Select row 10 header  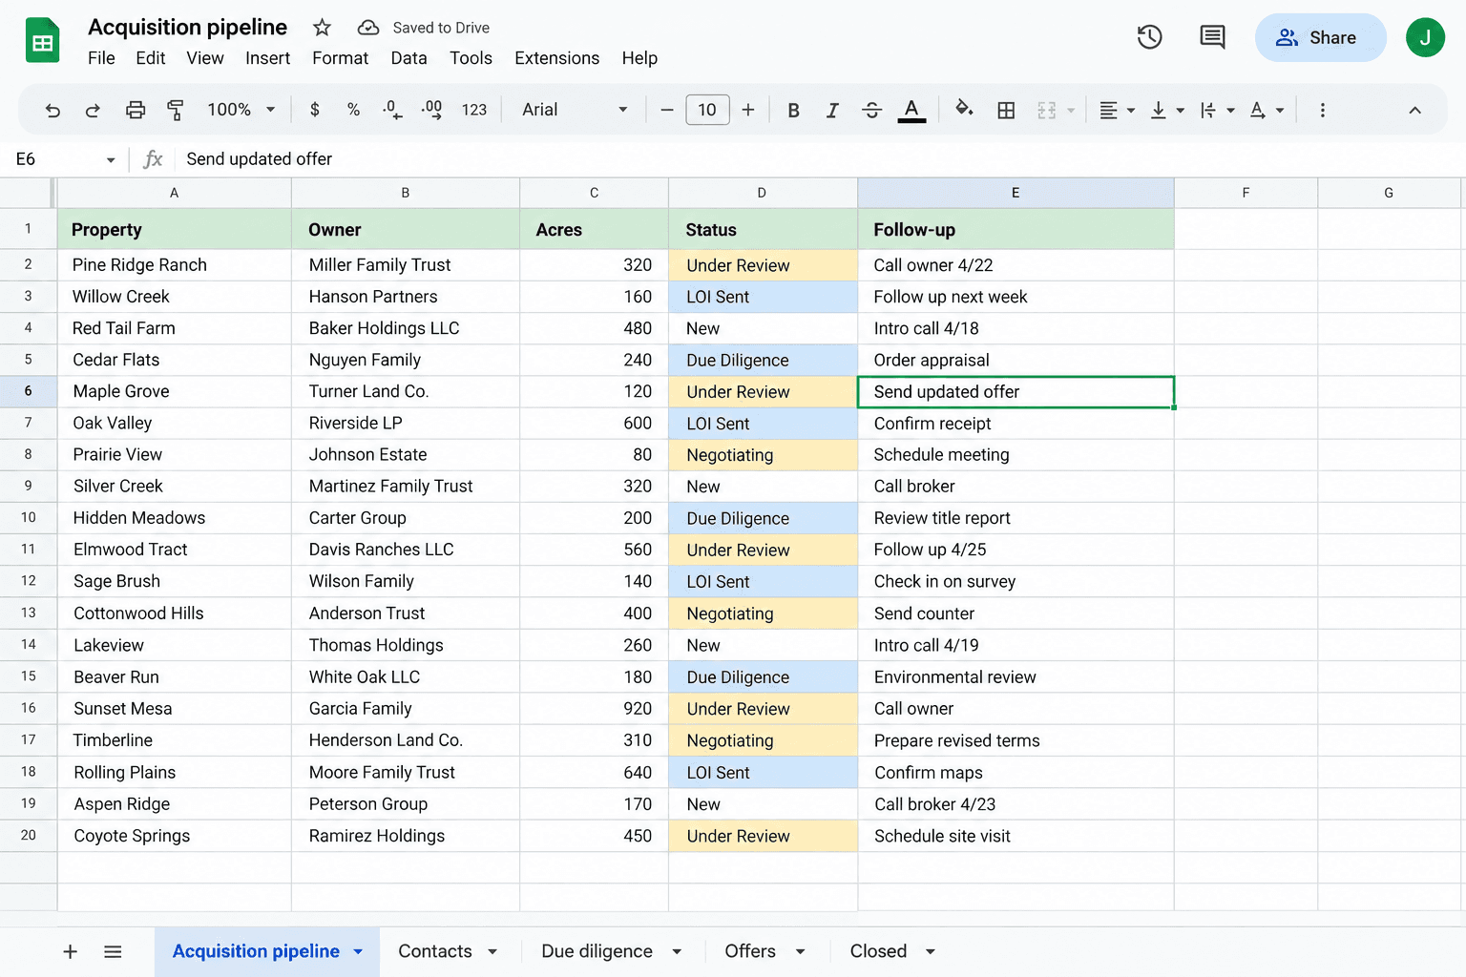pos(28,517)
